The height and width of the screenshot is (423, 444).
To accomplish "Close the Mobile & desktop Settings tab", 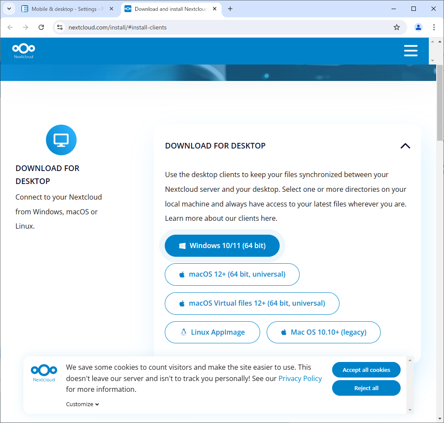I will point(111,9).
